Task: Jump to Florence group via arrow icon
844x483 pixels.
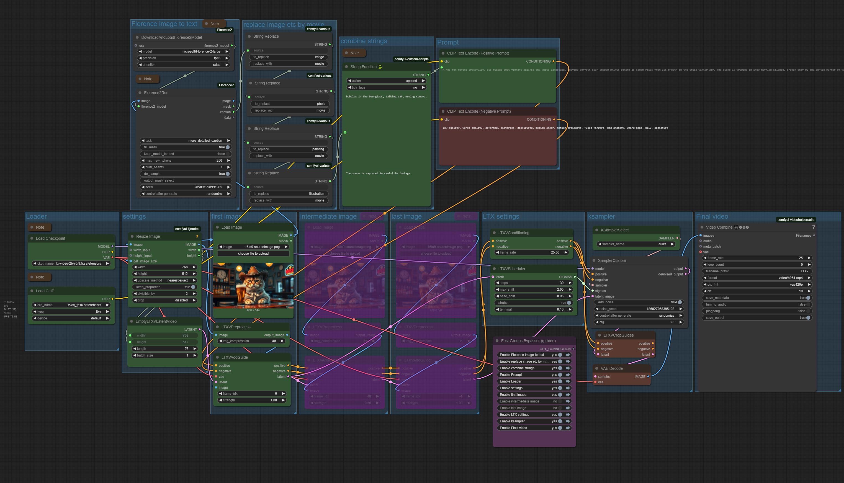Action: coord(568,355)
